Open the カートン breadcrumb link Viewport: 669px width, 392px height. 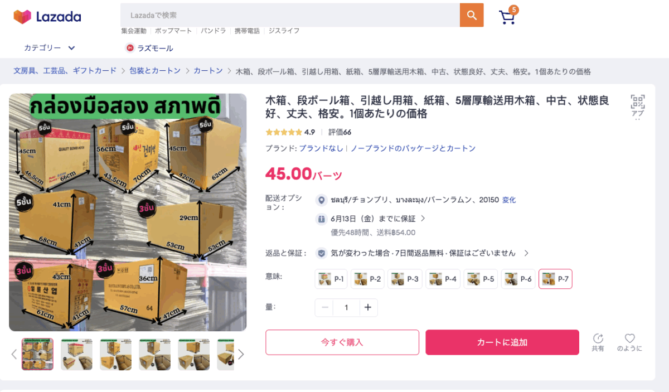(x=208, y=71)
